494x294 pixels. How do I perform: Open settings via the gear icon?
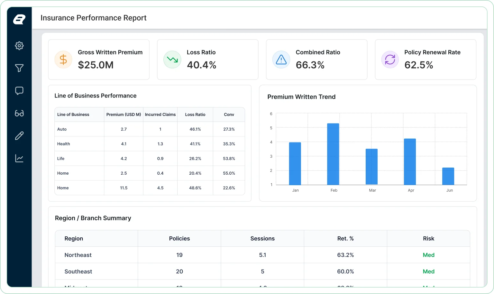click(x=19, y=46)
